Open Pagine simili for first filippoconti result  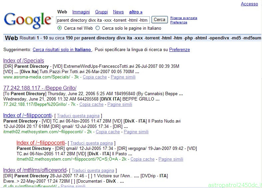[136, 132]
